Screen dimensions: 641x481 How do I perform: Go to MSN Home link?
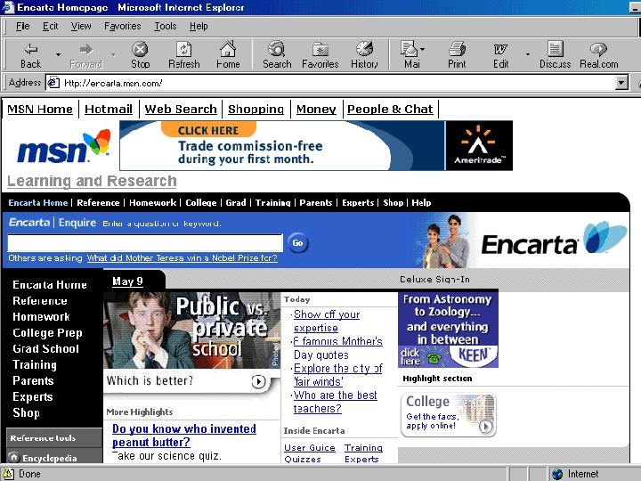[40, 110]
